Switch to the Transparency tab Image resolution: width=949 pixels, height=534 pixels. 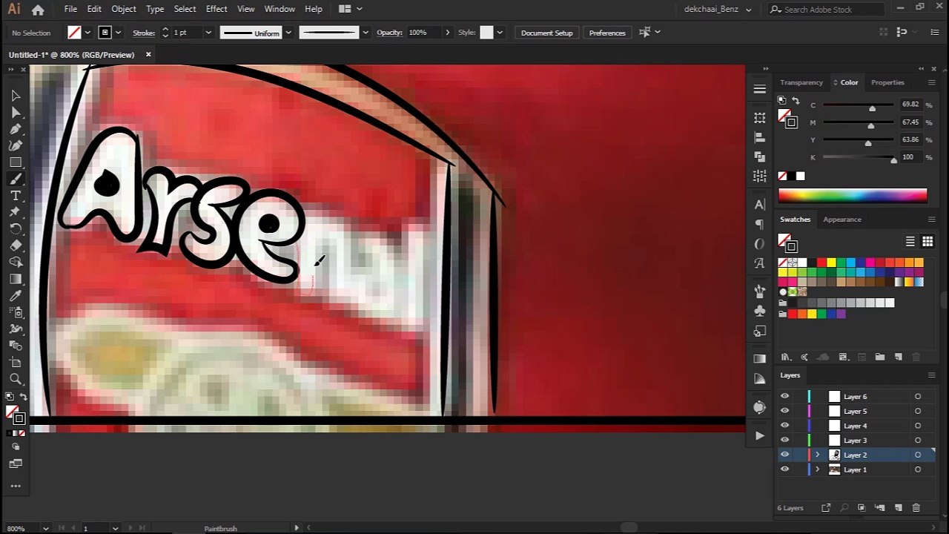point(801,82)
